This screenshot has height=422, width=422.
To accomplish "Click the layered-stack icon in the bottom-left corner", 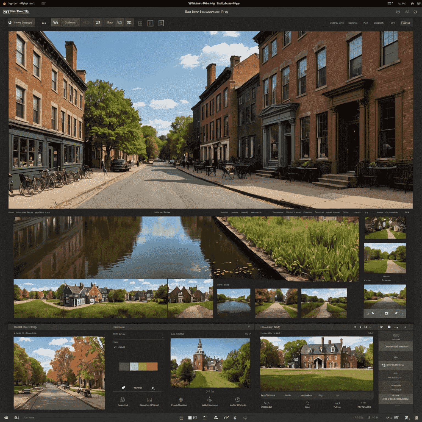I will pyautogui.click(x=6, y=418).
